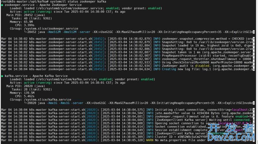
Task: Click the '-Xmx1G' JVM option
Action: [52, 103]
